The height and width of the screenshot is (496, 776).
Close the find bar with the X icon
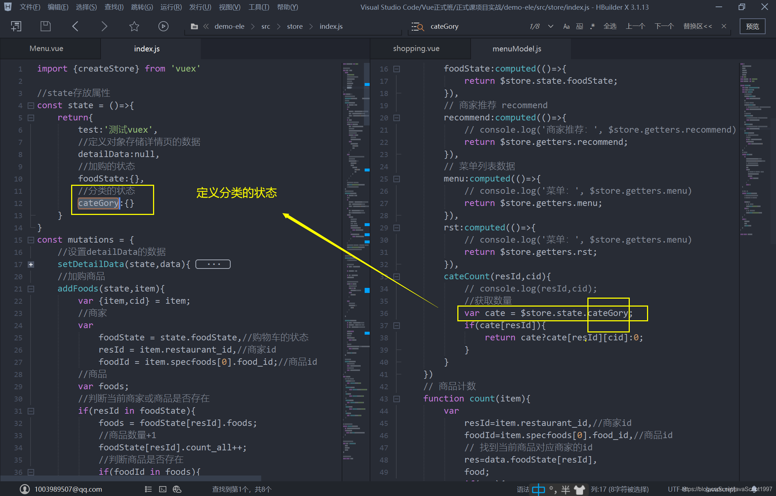point(724,26)
